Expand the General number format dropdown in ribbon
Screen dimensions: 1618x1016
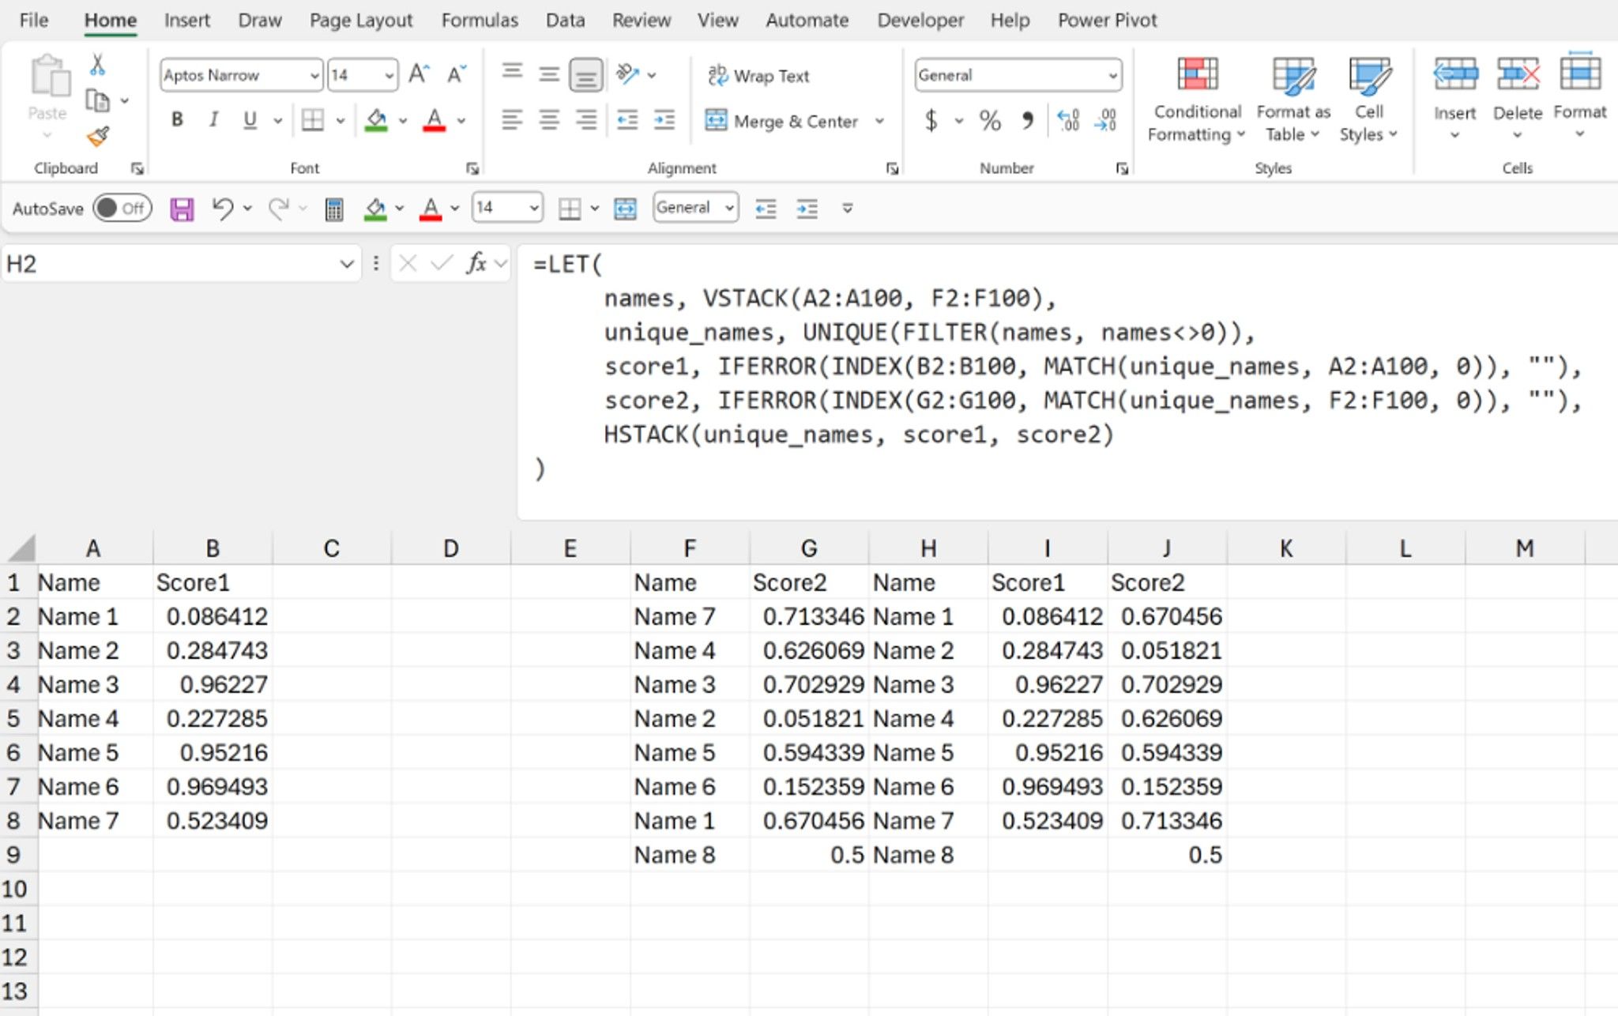tap(1112, 75)
